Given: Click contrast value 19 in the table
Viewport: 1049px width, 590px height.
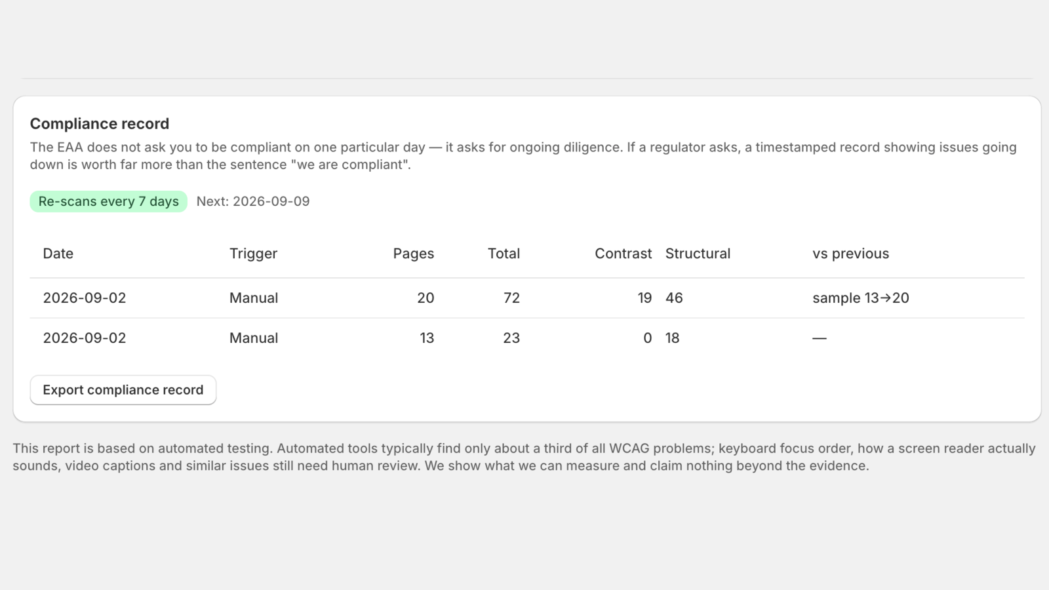Looking at the screenshot, I should pyautogui.click(x=644, y=298).
